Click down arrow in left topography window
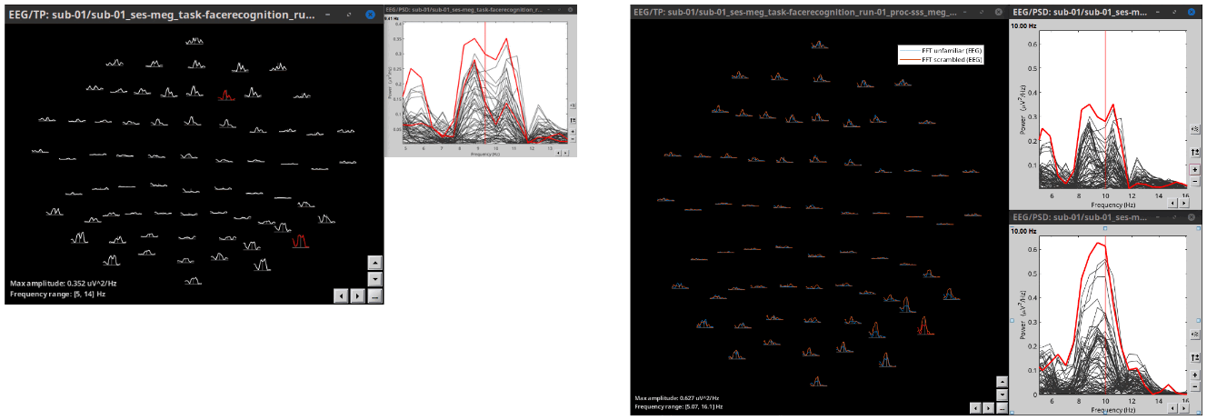1207x420 pixels. pos(374,278)
